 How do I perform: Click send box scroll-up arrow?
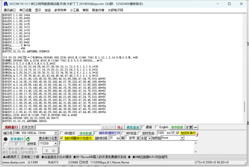(x=196, y=143)
